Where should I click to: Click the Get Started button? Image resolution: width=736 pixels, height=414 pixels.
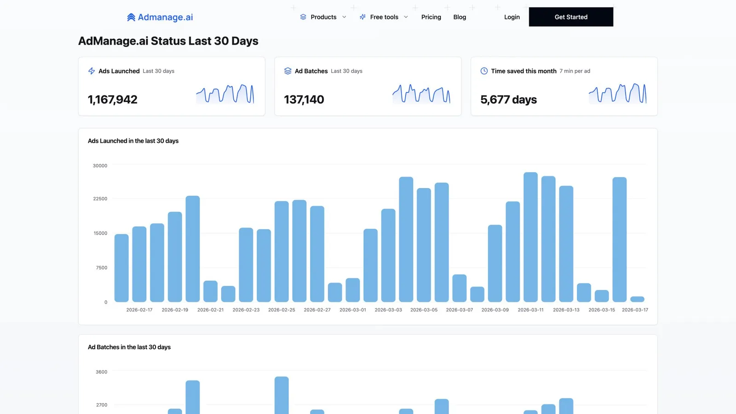click(571, 17)
